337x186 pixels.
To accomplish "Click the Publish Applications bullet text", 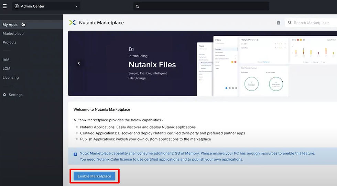I will coord(145,139).
